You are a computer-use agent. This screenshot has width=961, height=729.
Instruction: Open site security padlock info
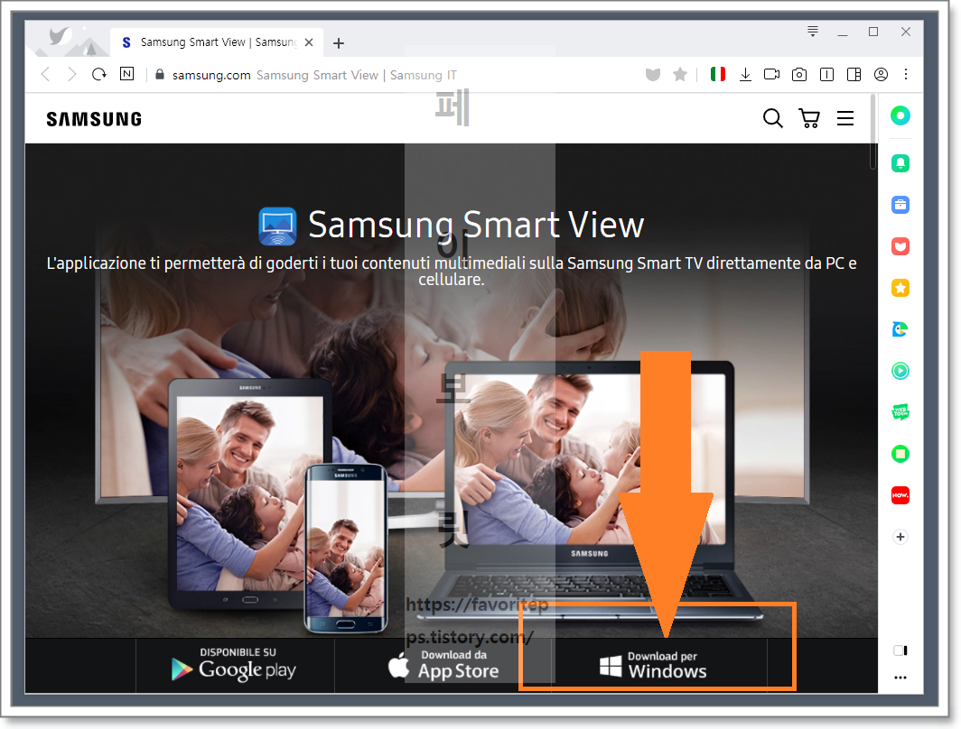[x=160, y=75]
